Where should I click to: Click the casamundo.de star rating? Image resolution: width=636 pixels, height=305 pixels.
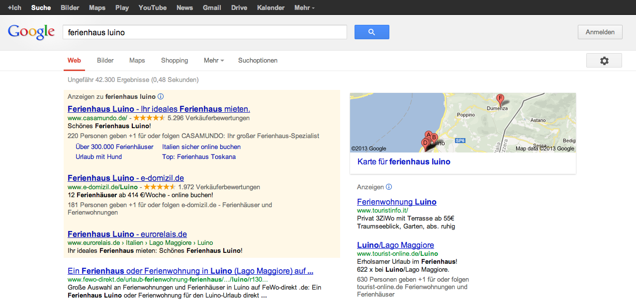[149, 118]
